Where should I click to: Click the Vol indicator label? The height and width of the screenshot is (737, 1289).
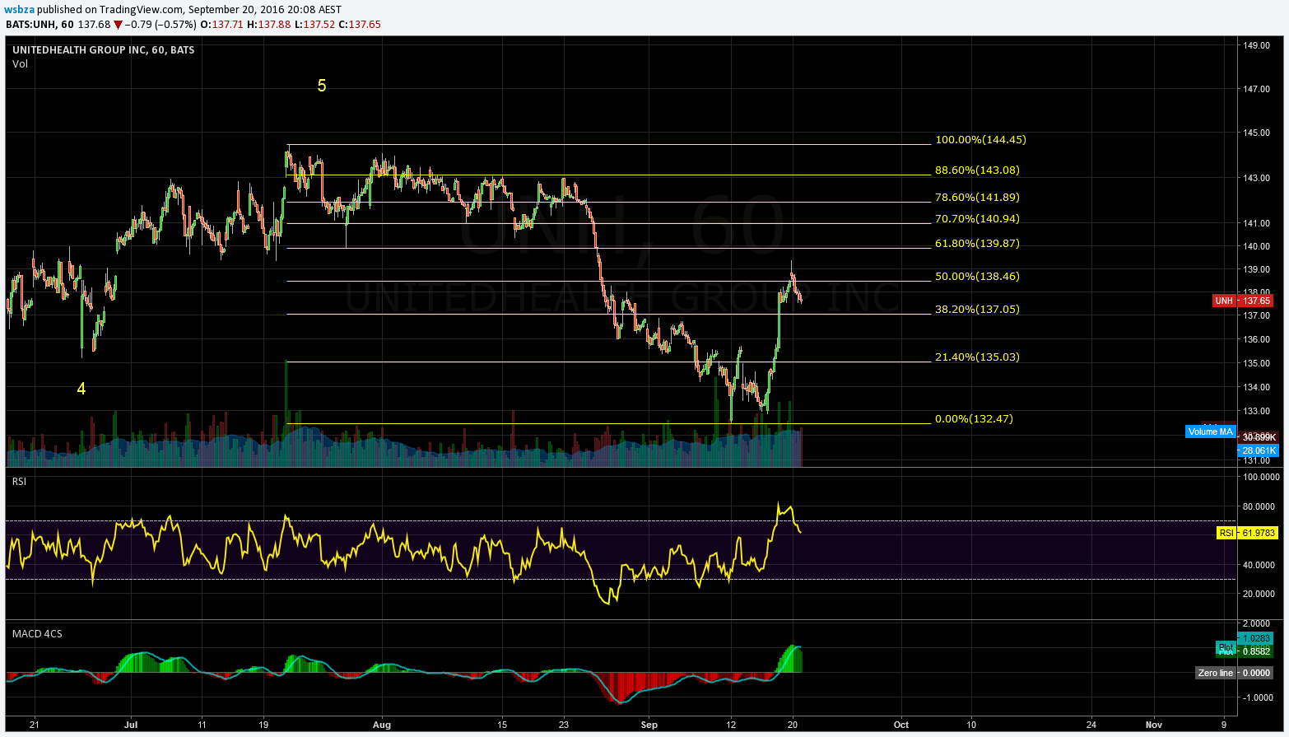point(21,63)
